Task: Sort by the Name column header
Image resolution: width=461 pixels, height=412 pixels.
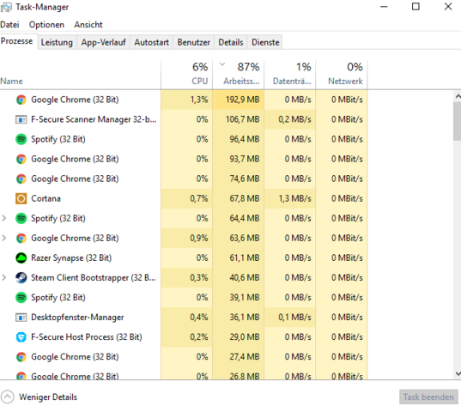Action: click(x=80, y=75)
